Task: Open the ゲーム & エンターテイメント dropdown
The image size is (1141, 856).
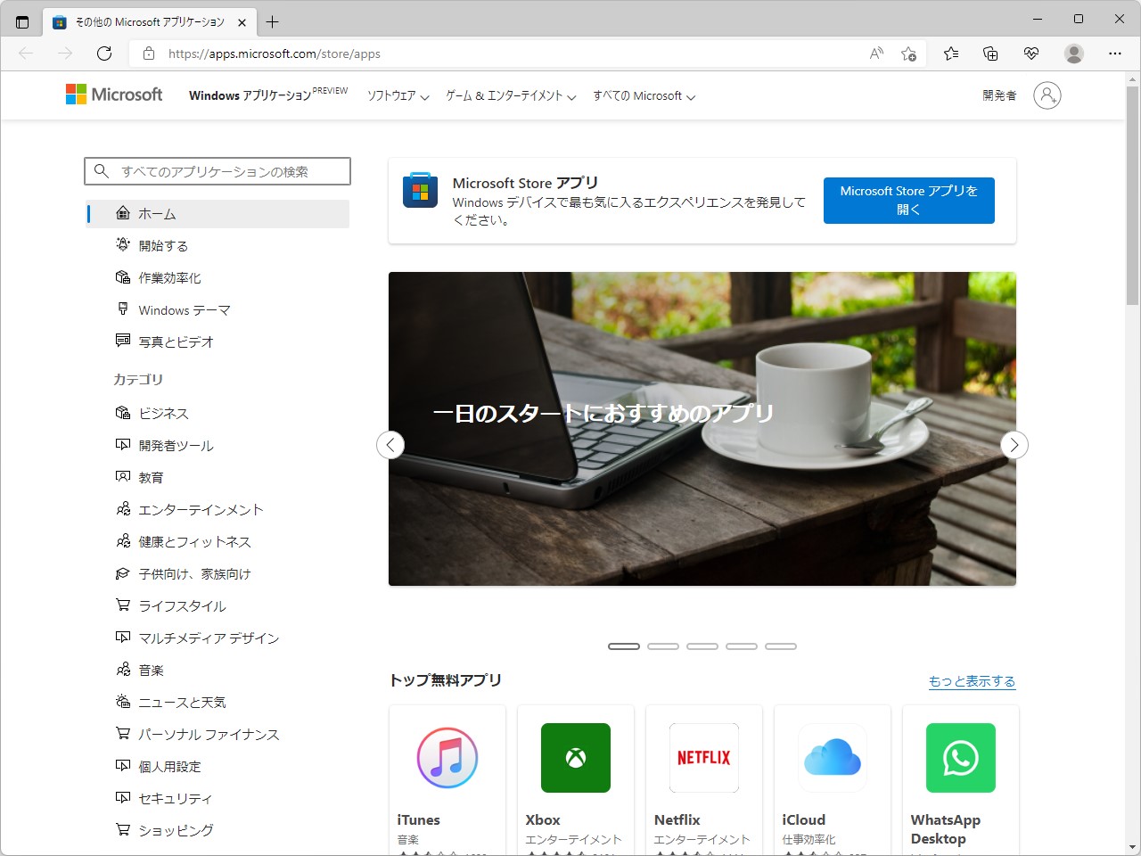Action: pyautogui.click(x=506, y=96)
